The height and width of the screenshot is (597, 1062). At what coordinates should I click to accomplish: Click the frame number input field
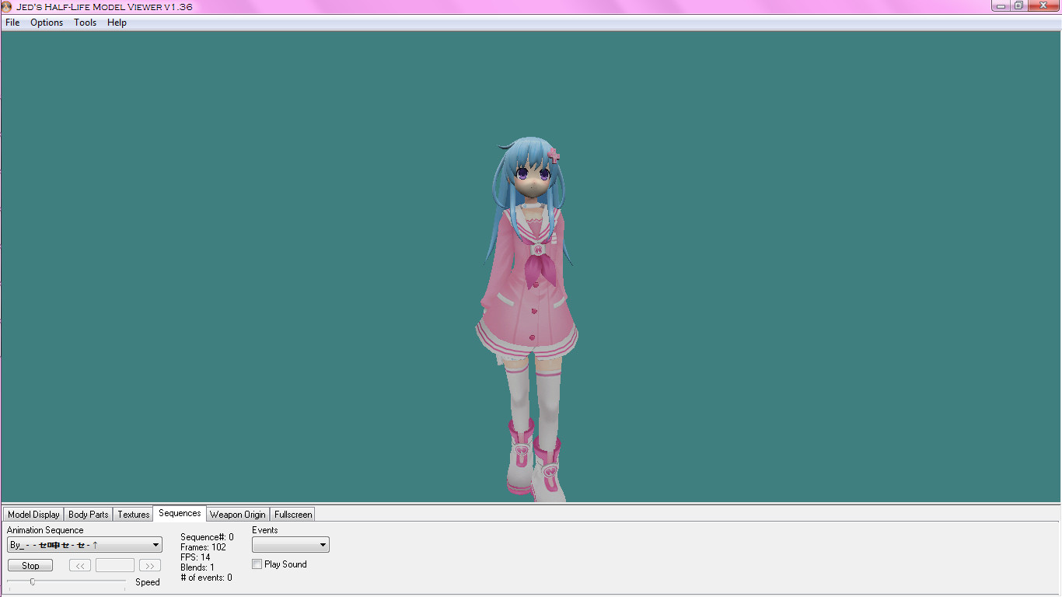point(114,565)
